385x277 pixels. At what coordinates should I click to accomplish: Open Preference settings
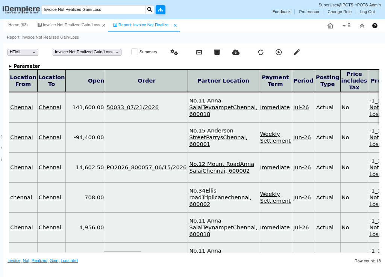(309, 12)
